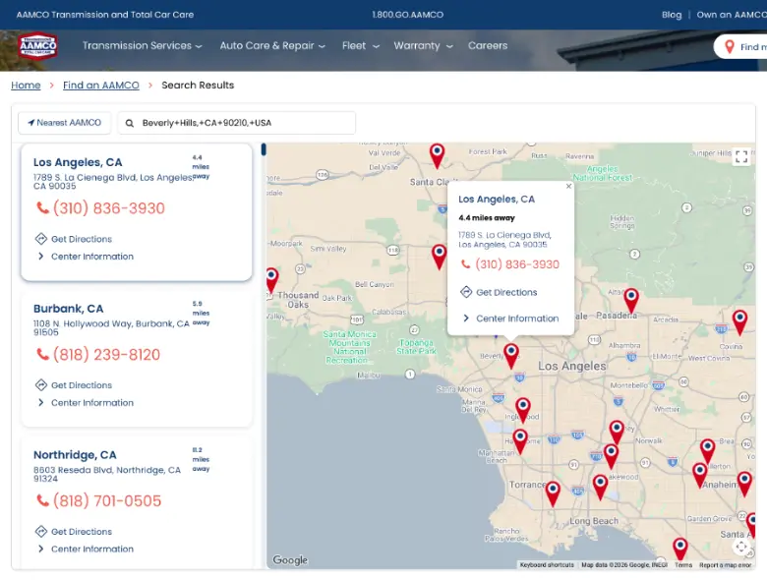767x580 pixels.
Task: Toggle map fullscreen view
Action: tap(741, 156)
